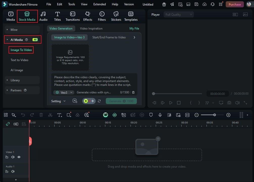Select Text to Video option

click(19, 60)
